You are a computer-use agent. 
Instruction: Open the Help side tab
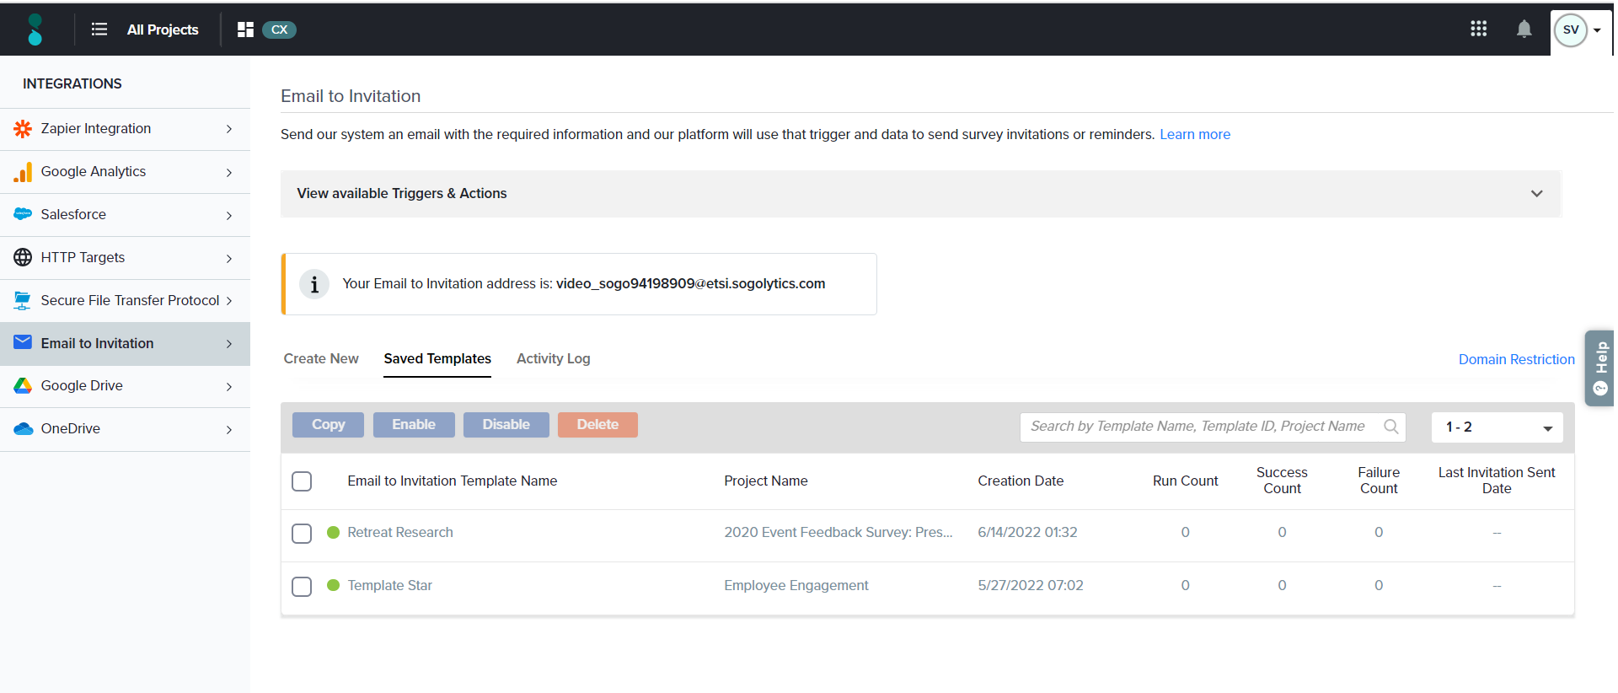coord(1599,368)
